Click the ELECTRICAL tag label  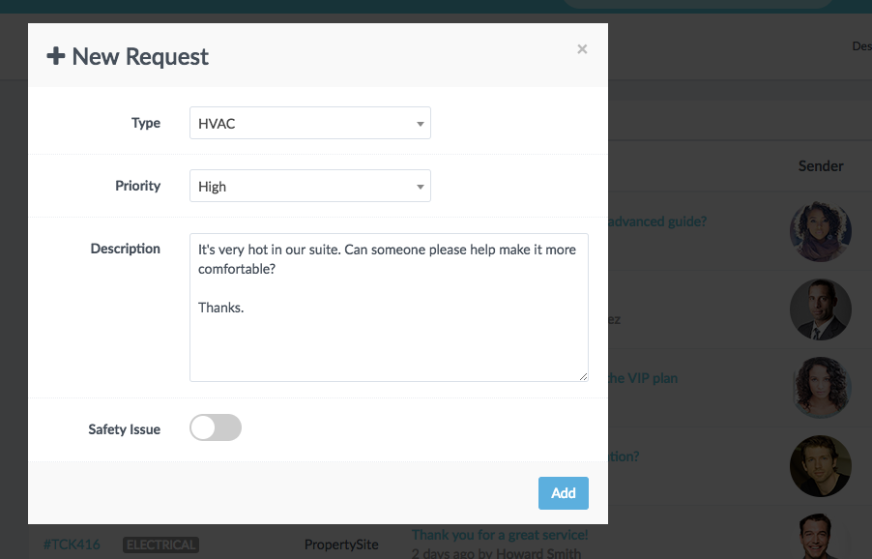pyautogui.click(x=160, y=545)
